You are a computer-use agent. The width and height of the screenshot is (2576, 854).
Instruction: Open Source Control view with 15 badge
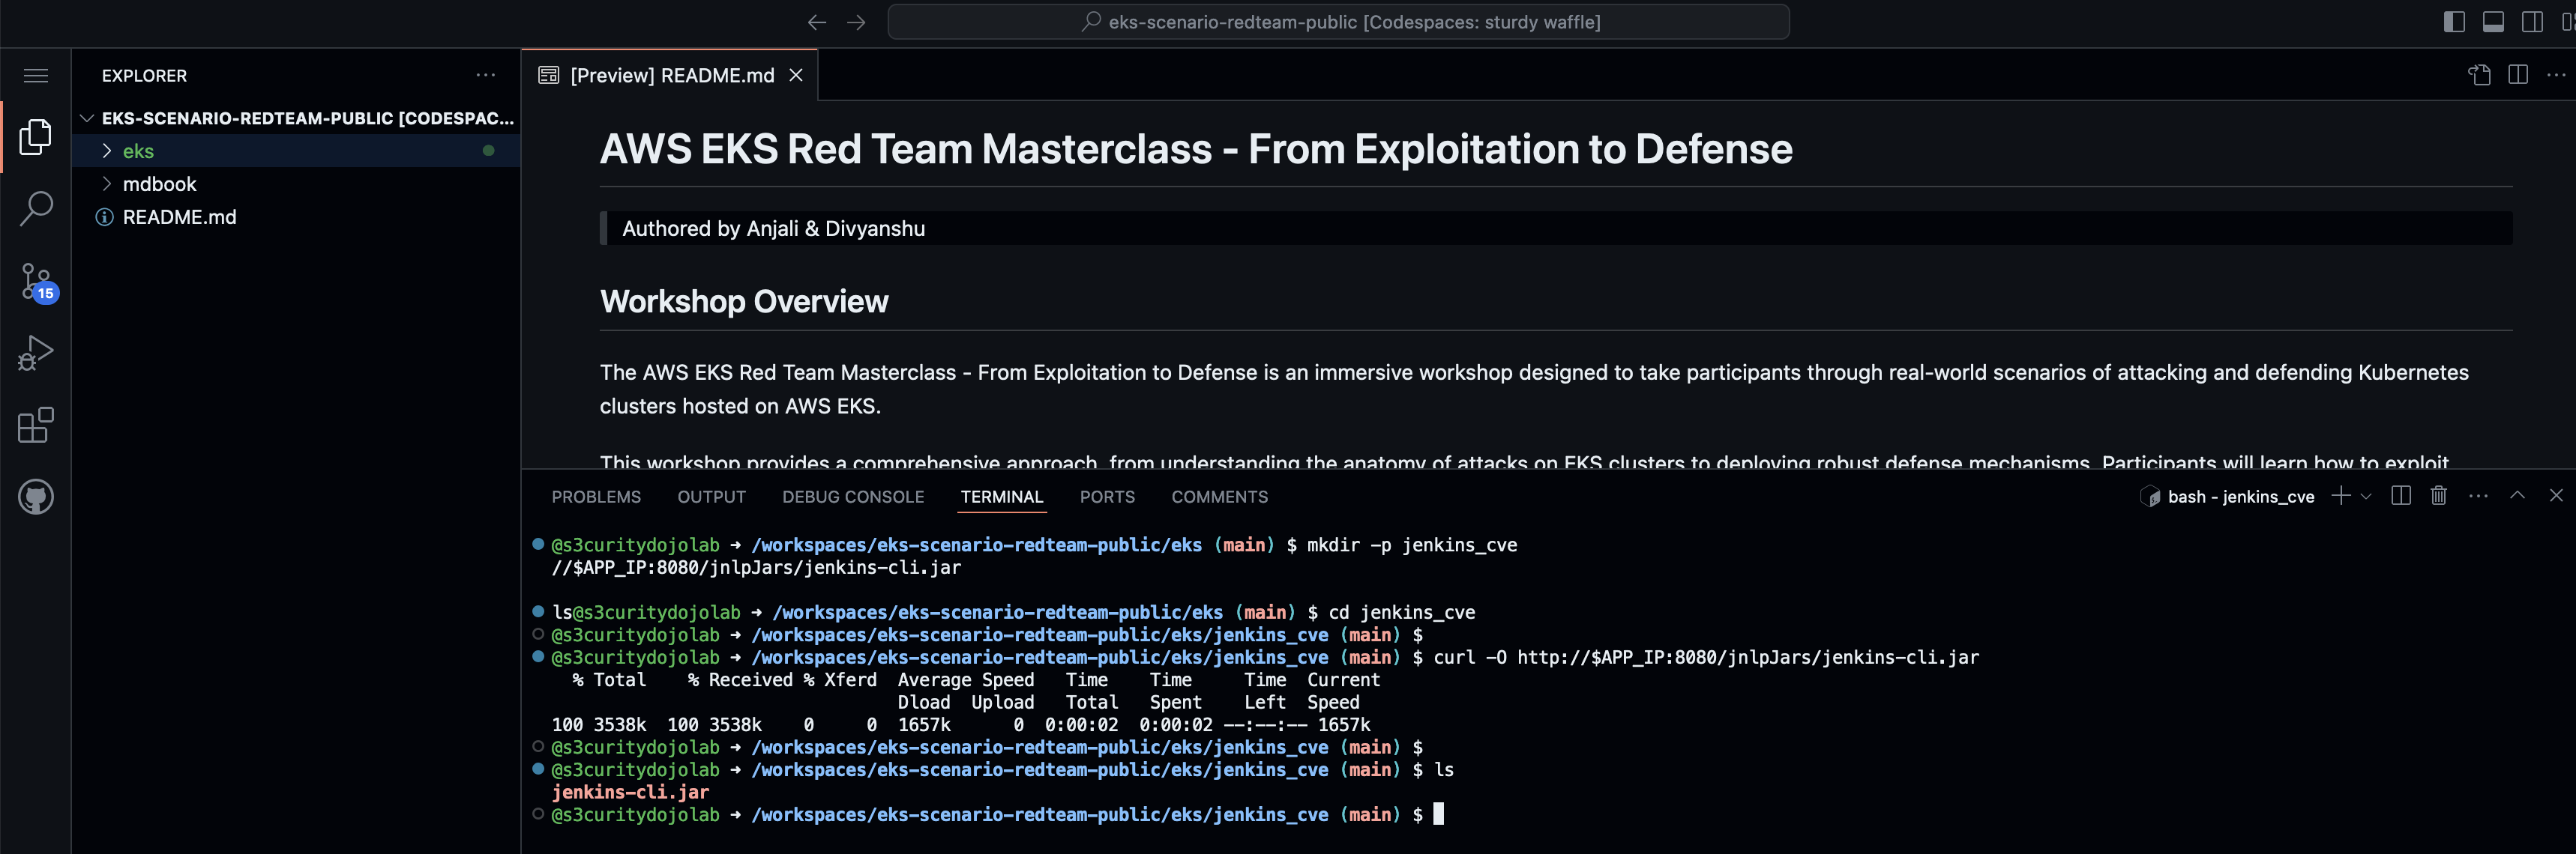click(x=36, y=282)
